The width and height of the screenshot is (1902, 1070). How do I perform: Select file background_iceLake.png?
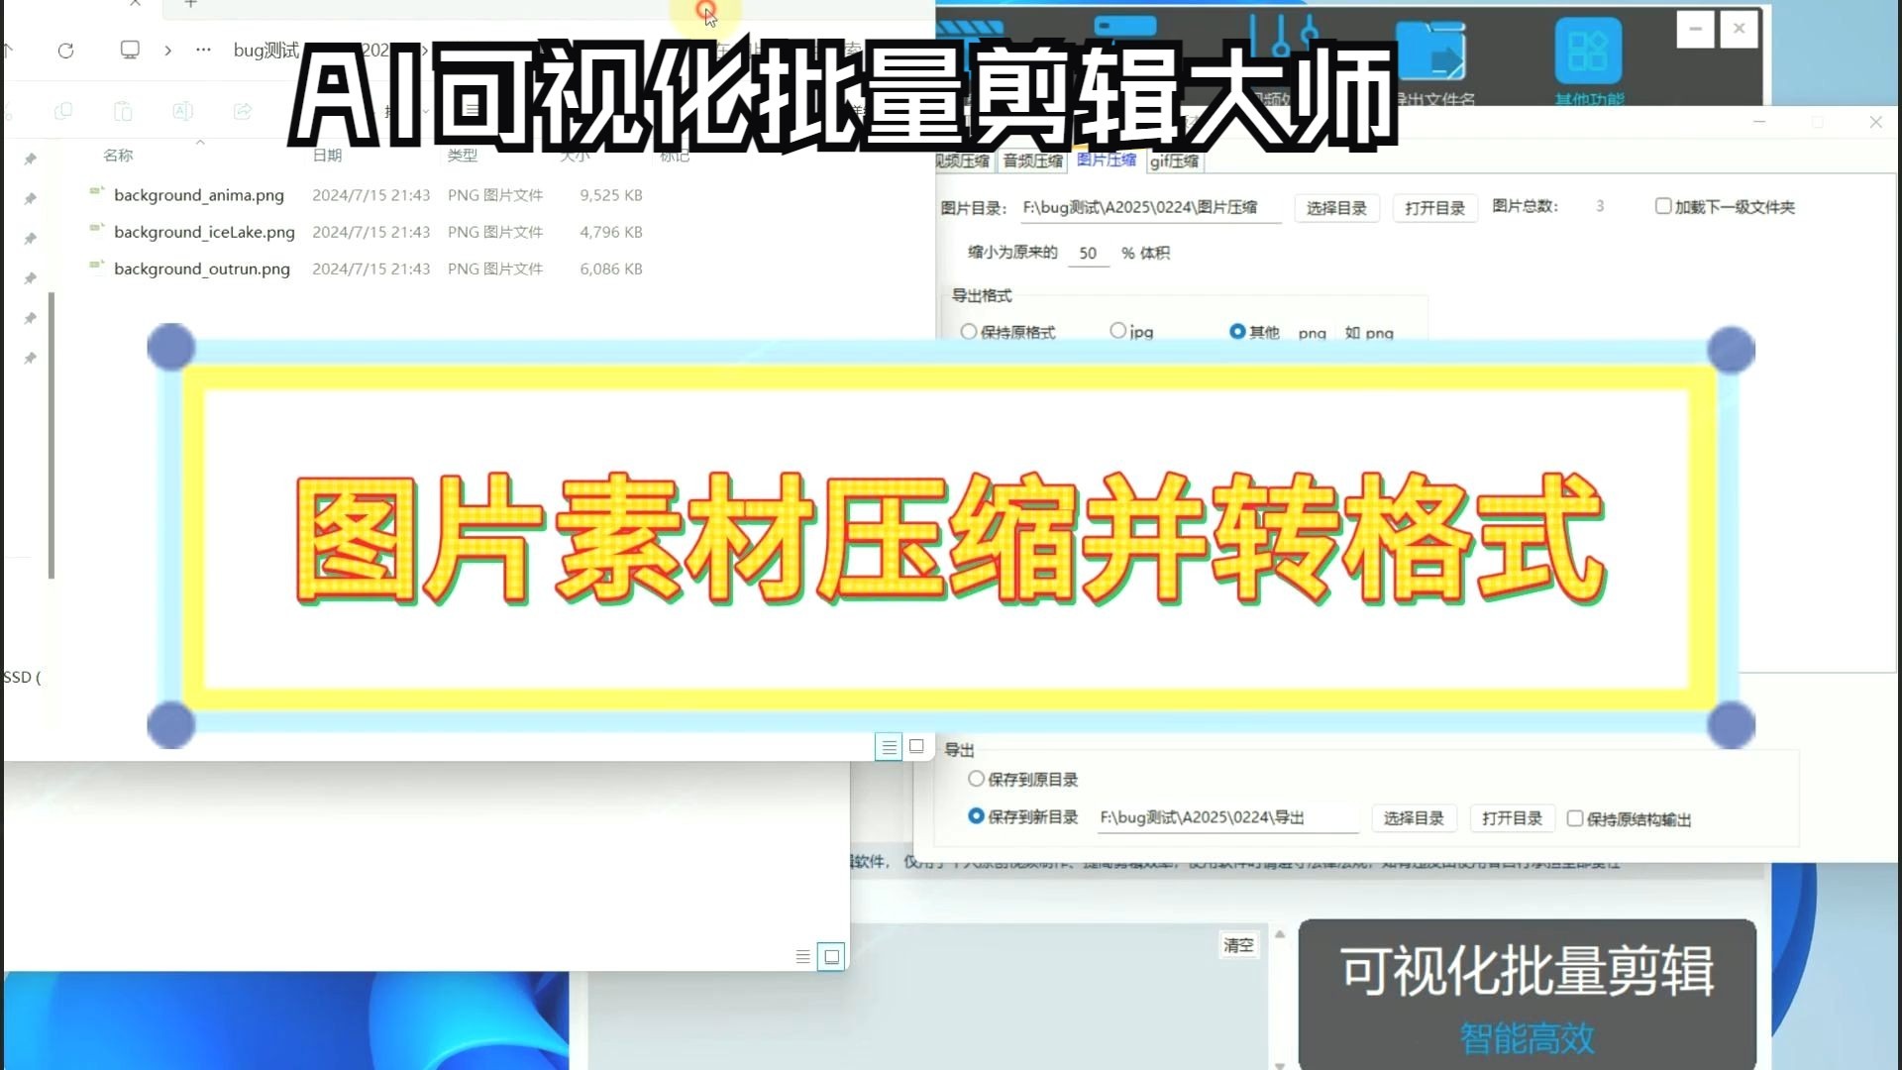pos(204,232)
